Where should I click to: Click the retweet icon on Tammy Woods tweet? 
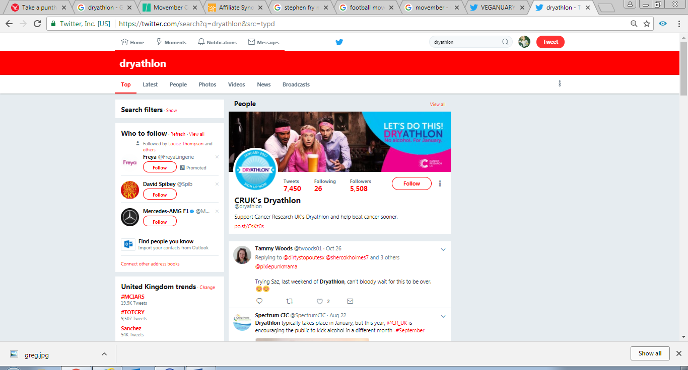(290, 301)
